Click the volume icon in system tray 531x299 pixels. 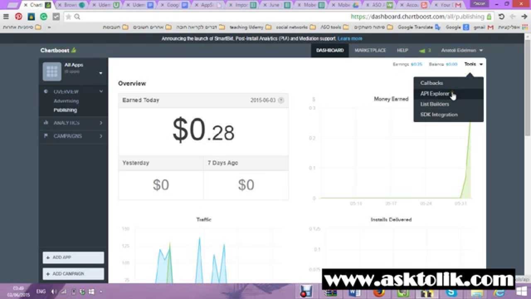click(54, 292)
